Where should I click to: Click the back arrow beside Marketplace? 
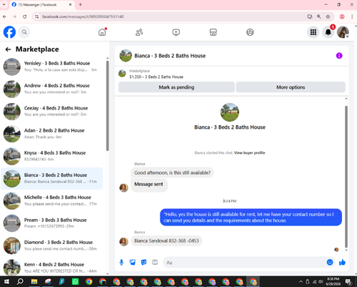[x=8, y=49]
